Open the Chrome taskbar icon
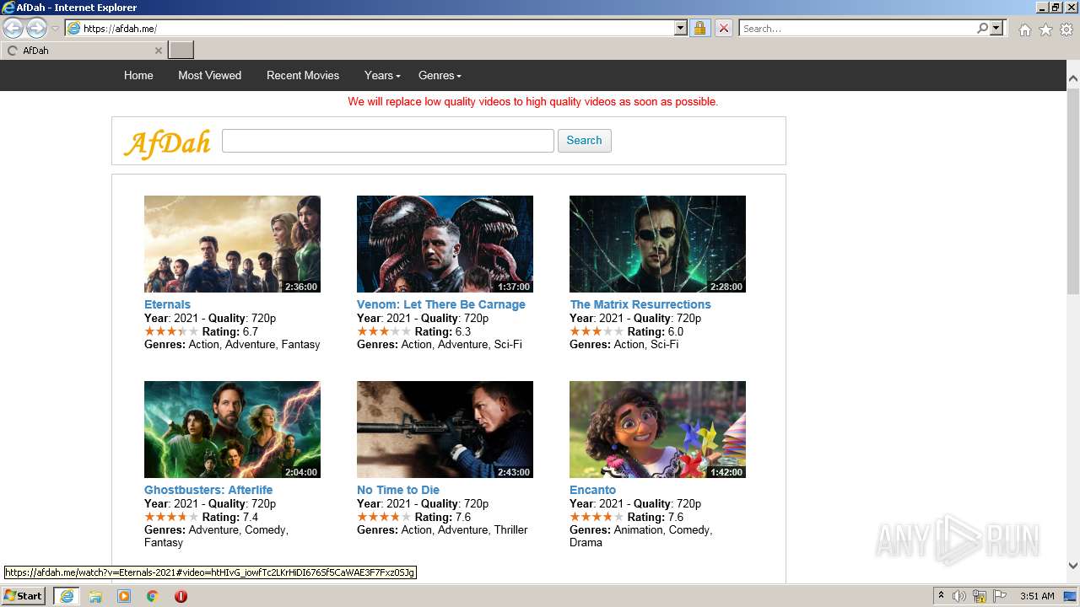Image resolution: width=1080 pixels, height=607 pixels. pyautogui.click(x=153, y=596)
